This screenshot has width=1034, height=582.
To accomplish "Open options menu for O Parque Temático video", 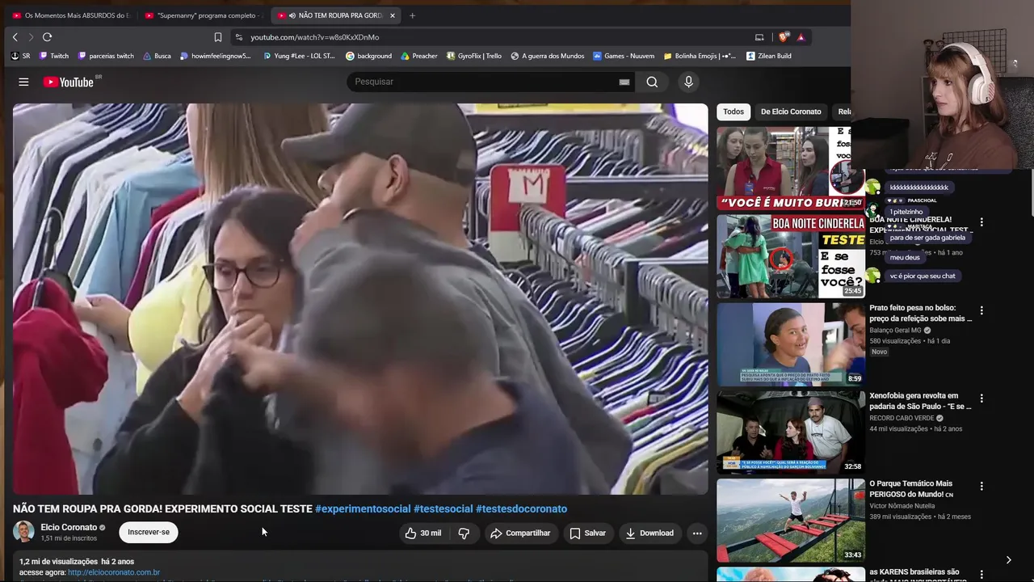I will (981, 487).
